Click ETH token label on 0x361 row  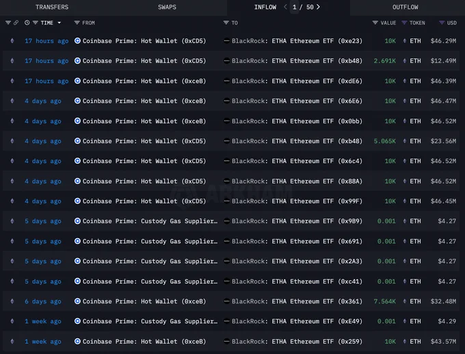(415, 301)
